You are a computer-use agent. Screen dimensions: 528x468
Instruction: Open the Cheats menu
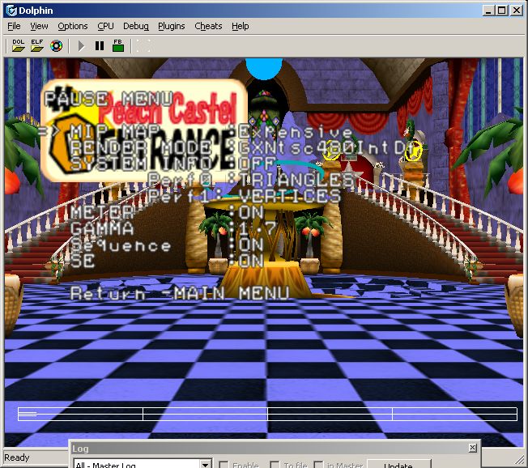208,26
